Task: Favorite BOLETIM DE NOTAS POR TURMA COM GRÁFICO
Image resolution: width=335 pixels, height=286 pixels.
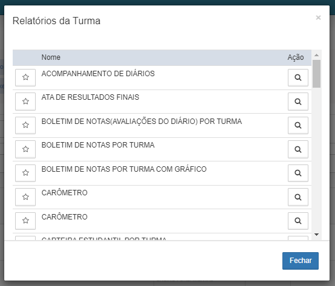Action: click(25, 173)
